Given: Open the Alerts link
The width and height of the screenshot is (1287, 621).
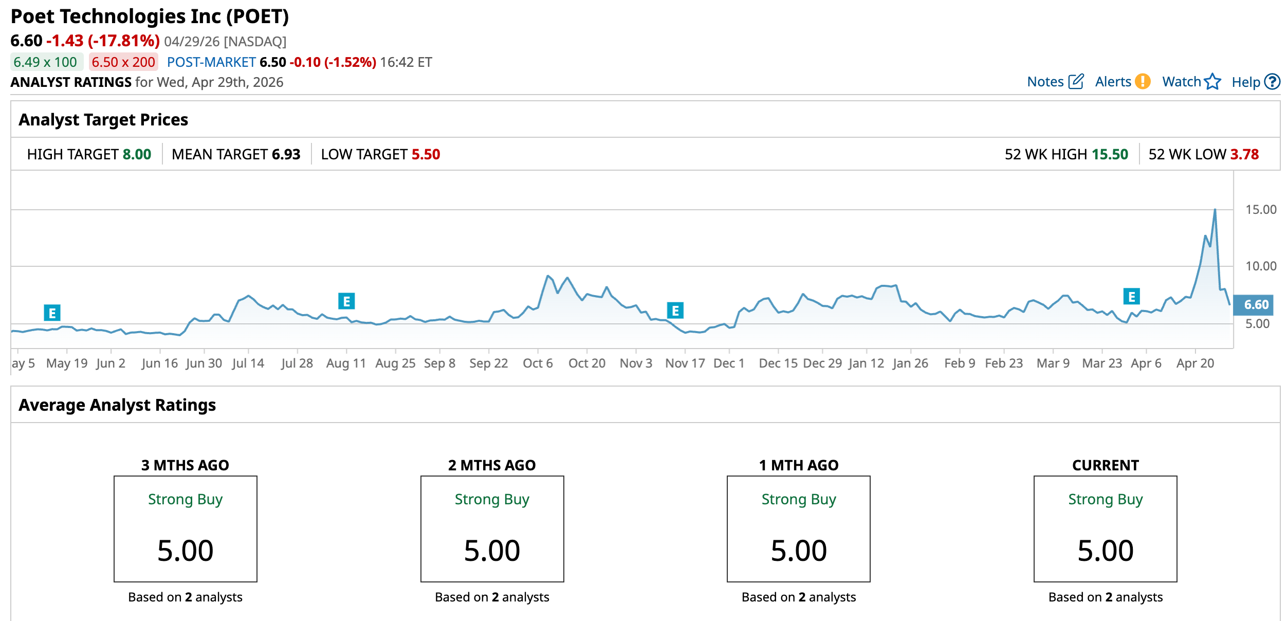Looking at the screenshot, I should [1113, 82].
